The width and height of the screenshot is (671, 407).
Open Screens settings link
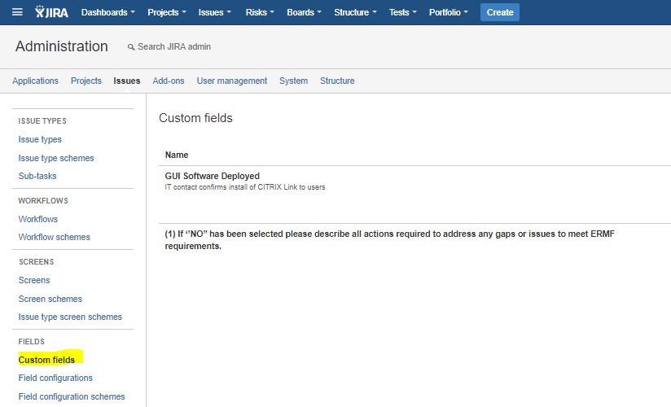tap(34, 280)
